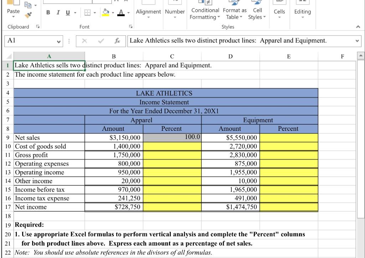365x258 pixels.
Task: Toggle Bold formatting
Action: 48,12
